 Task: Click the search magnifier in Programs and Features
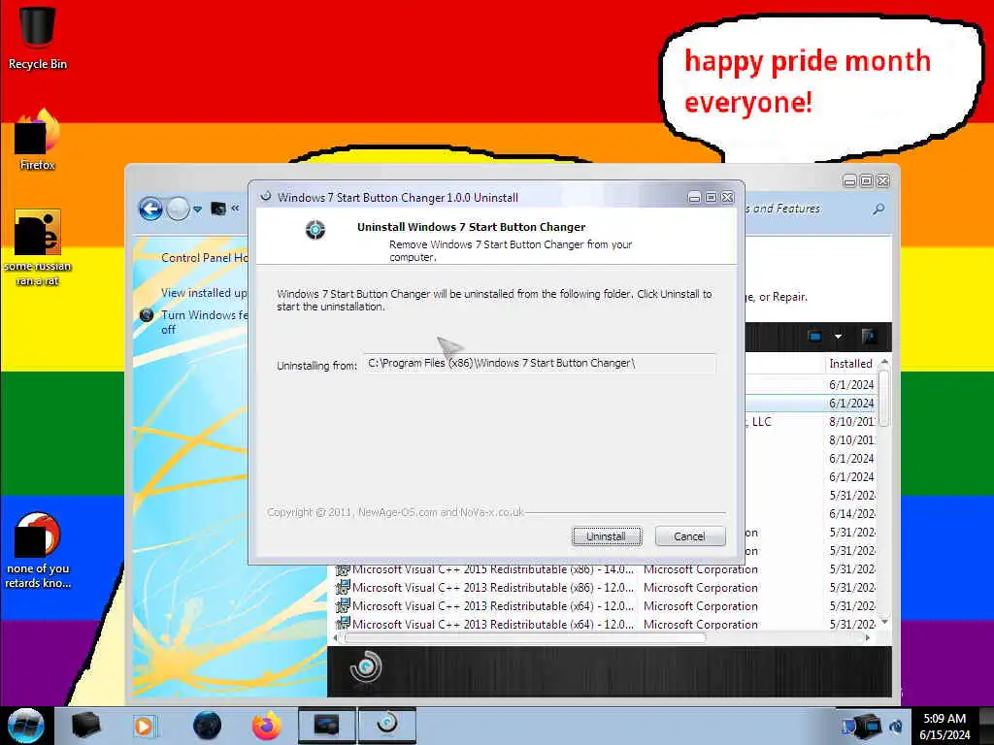coord(878,209)
